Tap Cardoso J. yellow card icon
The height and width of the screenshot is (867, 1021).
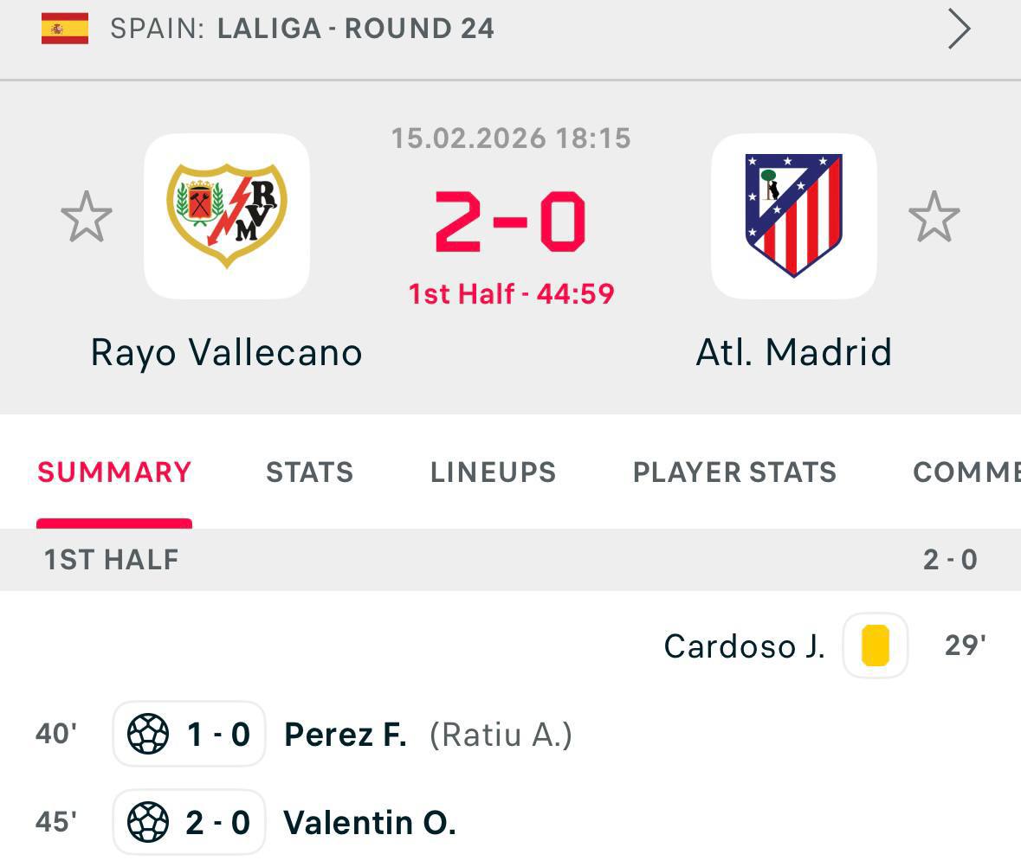click(875, 645)
